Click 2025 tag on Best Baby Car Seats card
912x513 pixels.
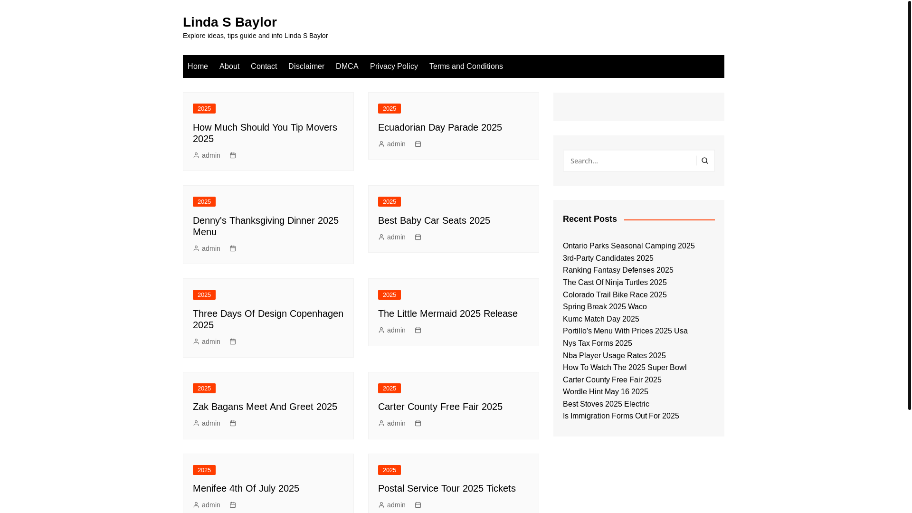[x=389, y=202]
